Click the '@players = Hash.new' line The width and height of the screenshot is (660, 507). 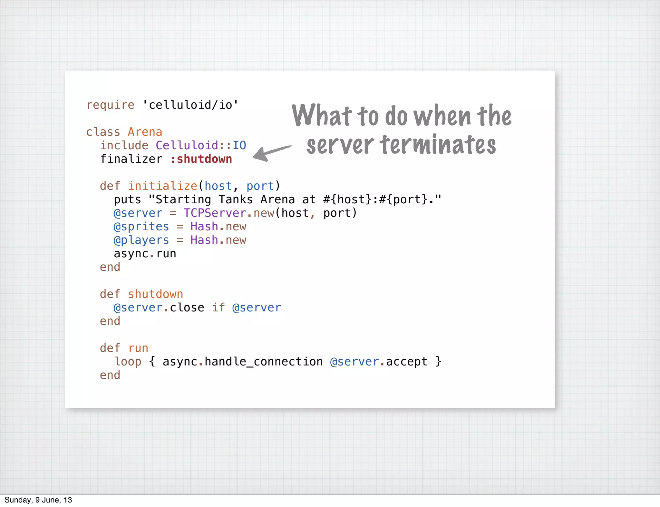click(180, 240)
